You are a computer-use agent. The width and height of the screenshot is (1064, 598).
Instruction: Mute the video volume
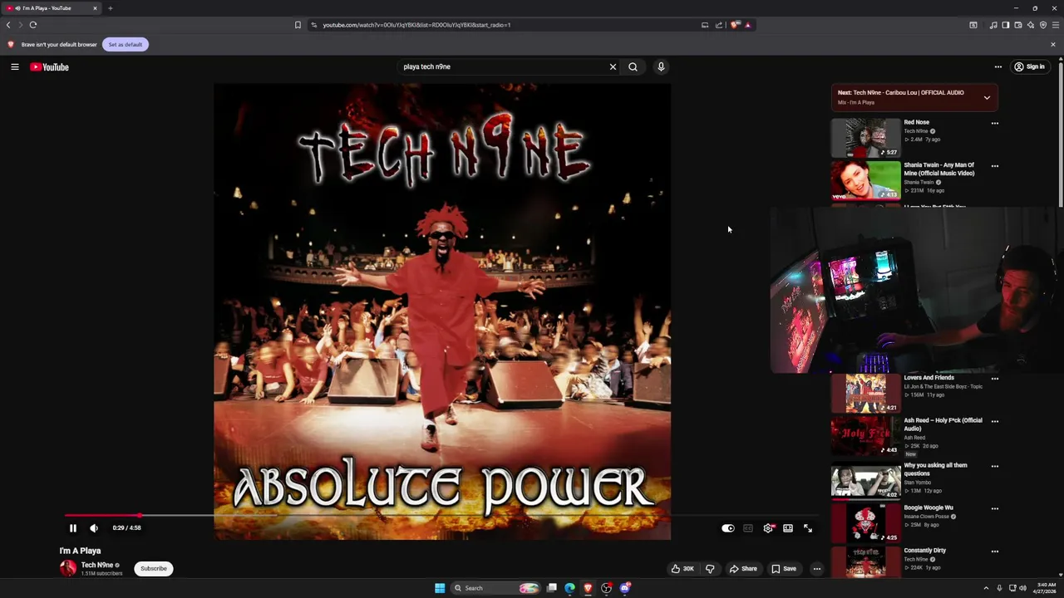94,528
